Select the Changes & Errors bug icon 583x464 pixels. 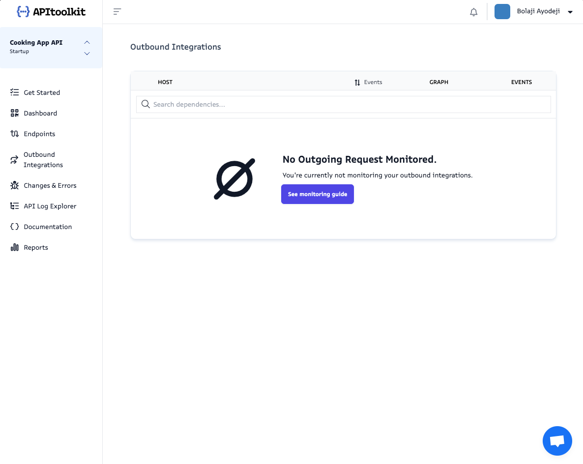click(x=14, y=185)
